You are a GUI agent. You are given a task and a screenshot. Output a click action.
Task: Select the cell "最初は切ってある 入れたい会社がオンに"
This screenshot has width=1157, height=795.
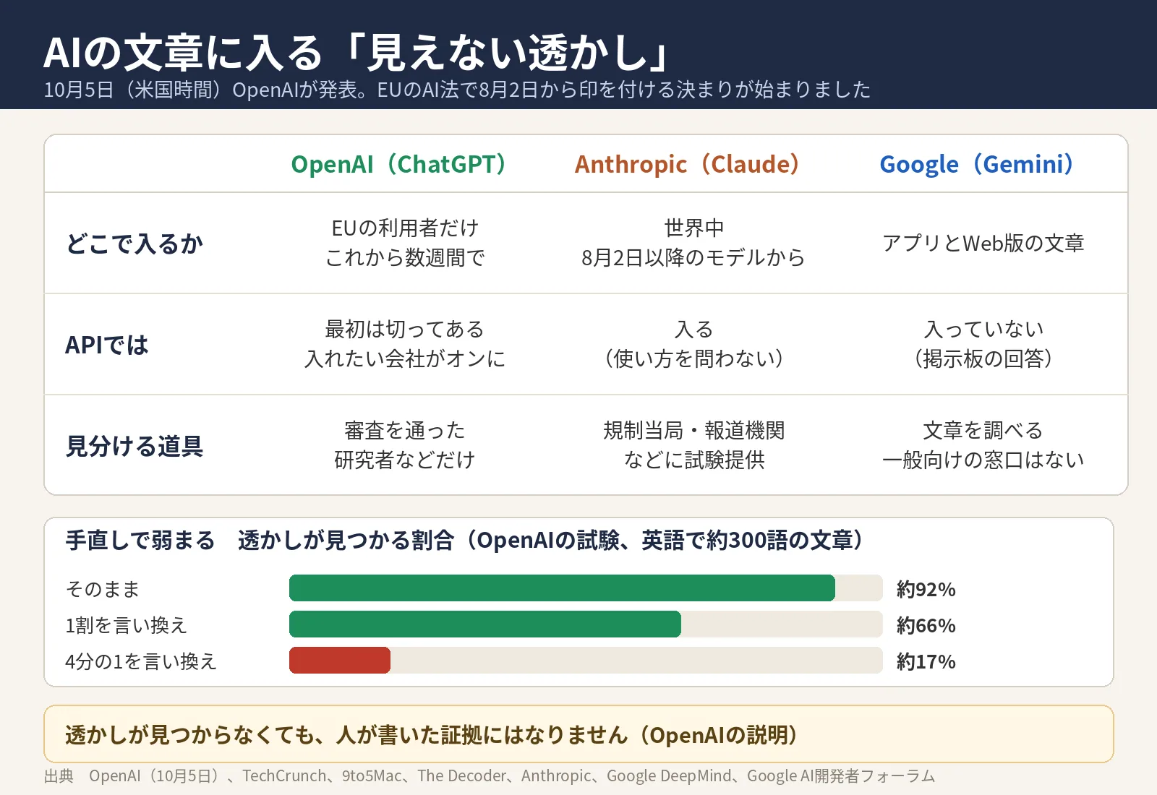pos(405,344)
